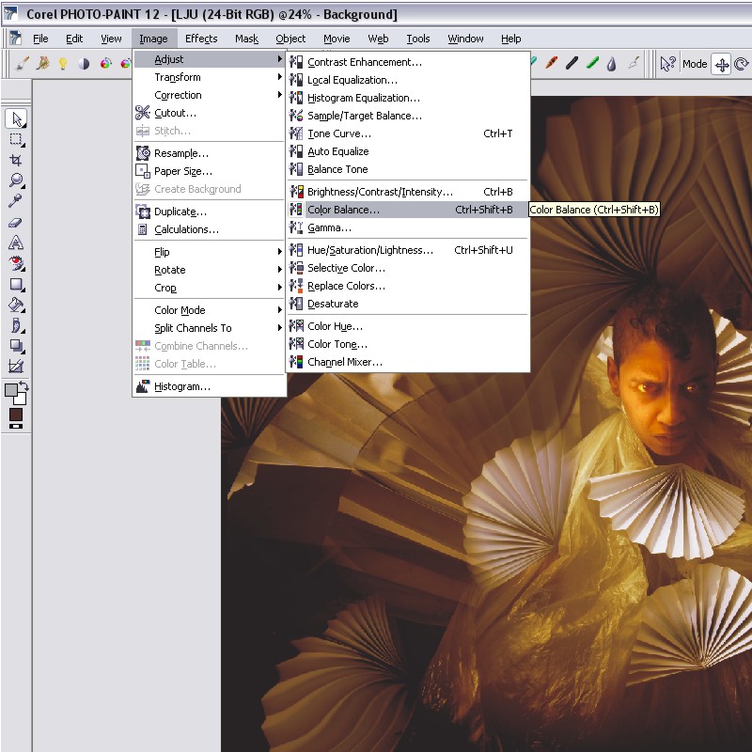752x752 pixels.
Task: Select the Object Pick arrow tool
Action: 16,118
